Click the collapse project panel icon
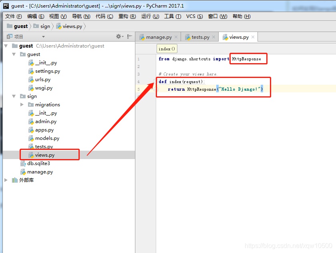Viewport: 336px width, 253px height. coord(129,36)
